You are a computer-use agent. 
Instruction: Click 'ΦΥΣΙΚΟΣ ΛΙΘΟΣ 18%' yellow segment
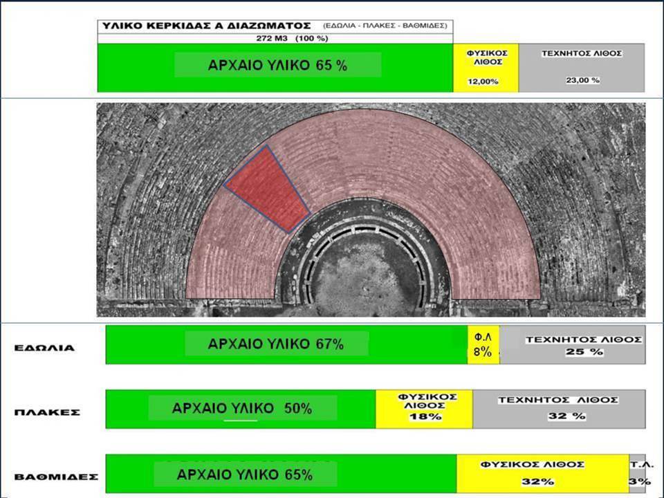[424, 409]
